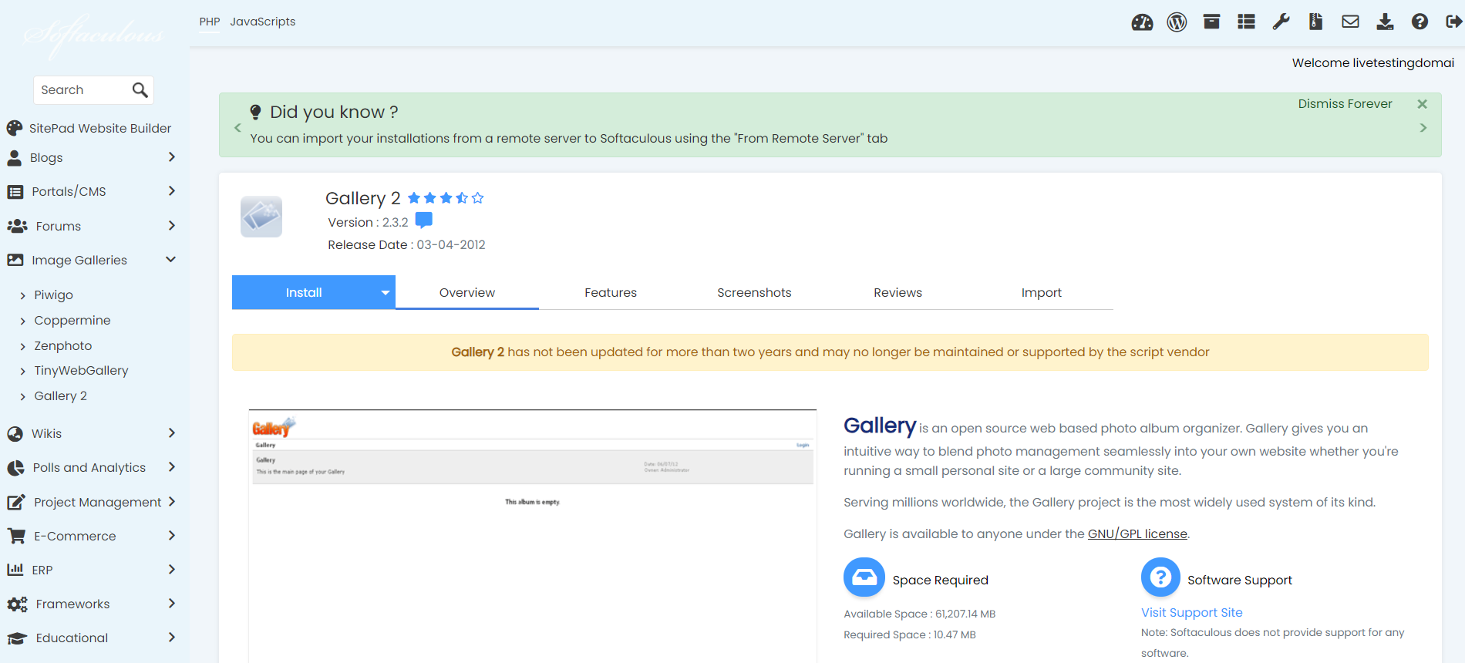This screenshot has width=1465, height=663.
Task: Open the wrench settings icon
Action: (x=1281, y=22)
